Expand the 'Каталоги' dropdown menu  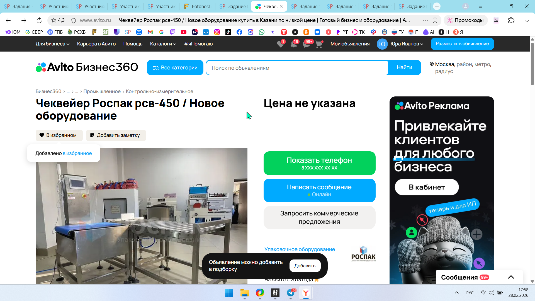coord(163,44)
